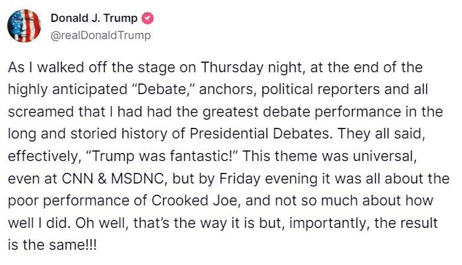Click the red verified checkmark badge
This screenshot has width=462, height=265.
pos(147,19)
